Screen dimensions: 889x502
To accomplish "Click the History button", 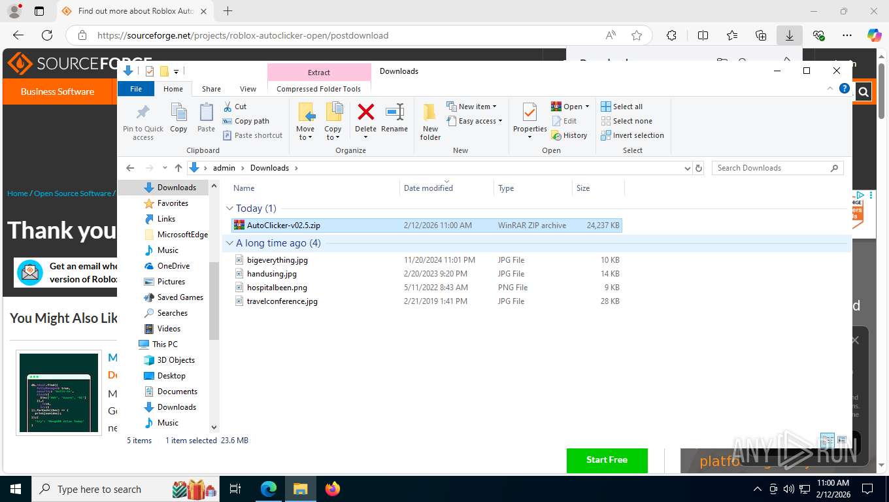I will 569,135.
